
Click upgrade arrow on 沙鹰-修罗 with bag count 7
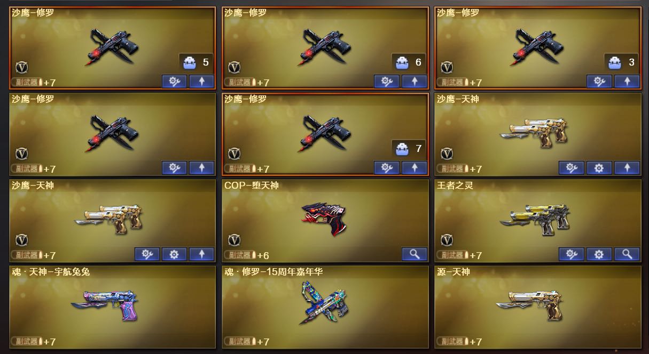(x=414, y=168)
